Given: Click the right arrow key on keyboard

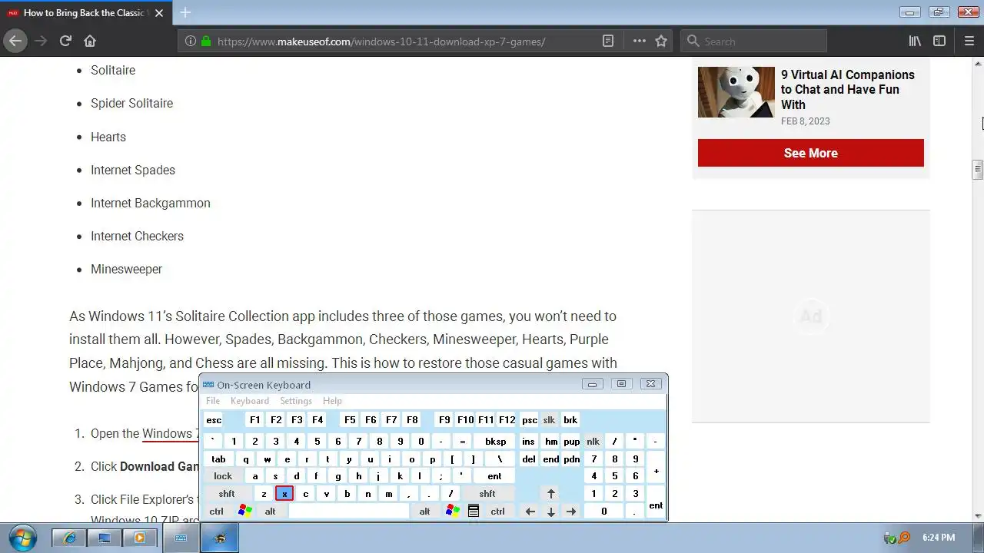Looking at the screenshot, I should click(x=571, y=512).
